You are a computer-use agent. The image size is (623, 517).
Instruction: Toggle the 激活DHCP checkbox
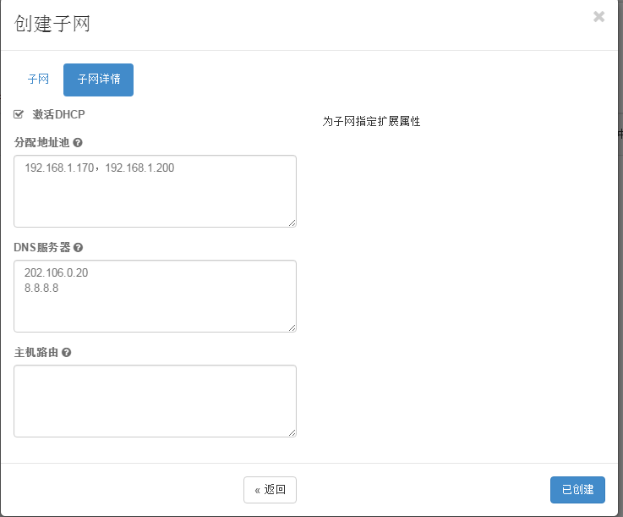tap(19, 114)
